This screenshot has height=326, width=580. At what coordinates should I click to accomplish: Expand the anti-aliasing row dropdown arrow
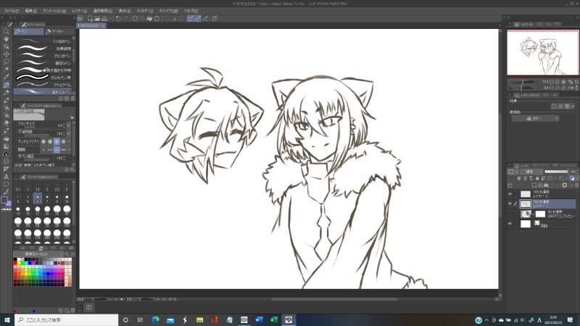coord(69,141)
